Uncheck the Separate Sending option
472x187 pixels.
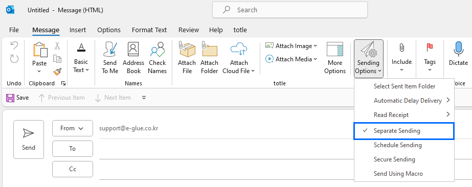click(403, 131)
